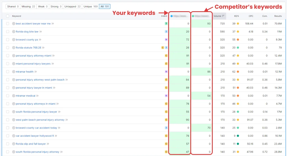Open the 'personal injury lawyer in miami' link

[34, 88]
